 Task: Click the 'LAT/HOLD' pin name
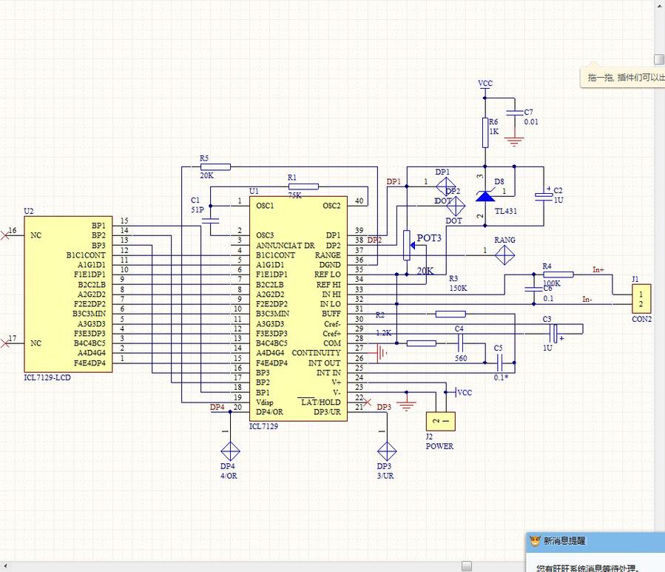click(x=320, y=402)
